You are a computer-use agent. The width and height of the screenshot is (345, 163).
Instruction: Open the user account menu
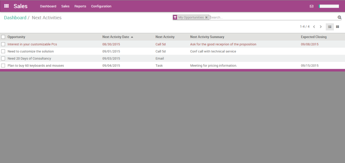[x=329, y=6]
